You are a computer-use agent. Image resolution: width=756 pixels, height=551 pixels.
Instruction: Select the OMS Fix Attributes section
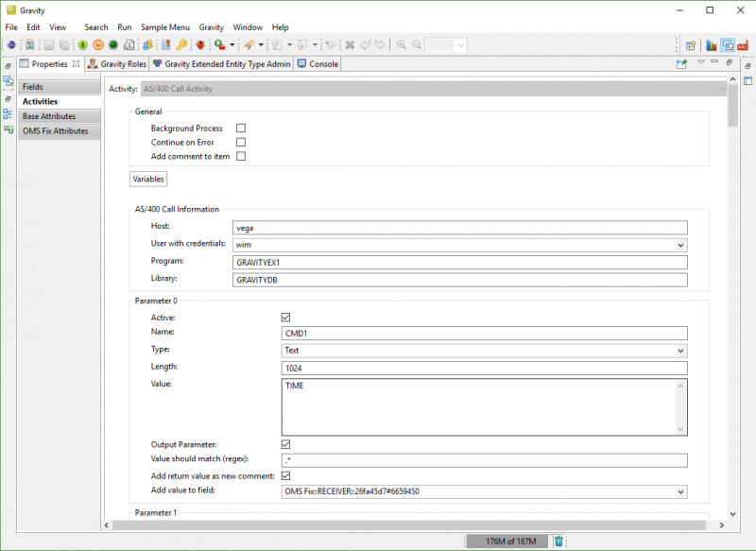[56, 131]
